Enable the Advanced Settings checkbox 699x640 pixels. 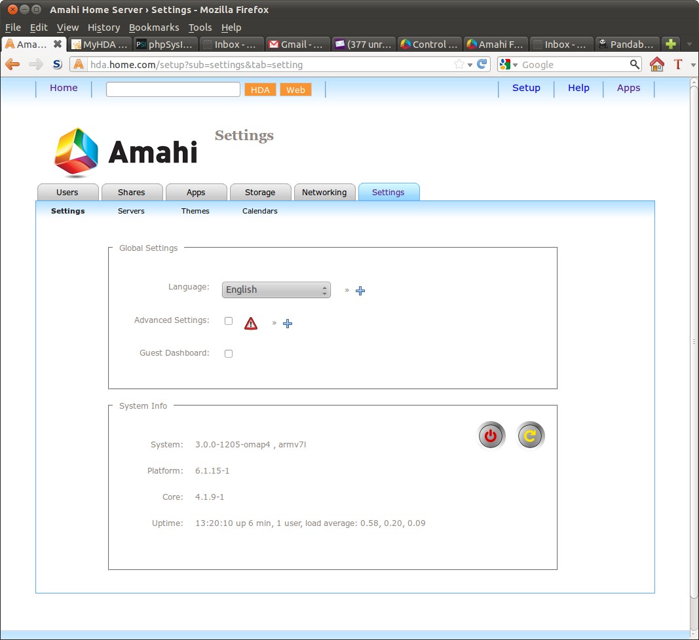229,321
